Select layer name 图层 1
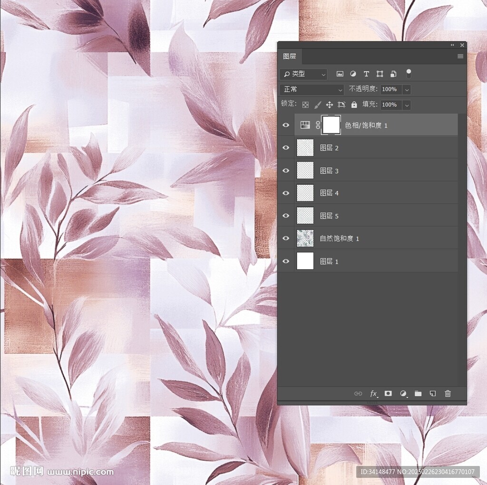Screen dimensions: 487x485 tap(329, 261)
